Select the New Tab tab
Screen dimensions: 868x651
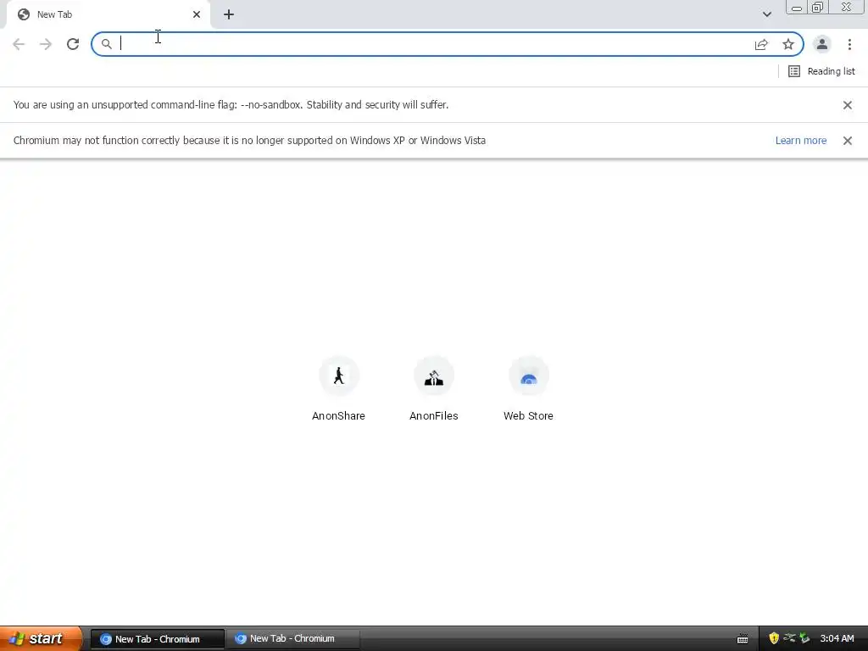coord(108,14)
